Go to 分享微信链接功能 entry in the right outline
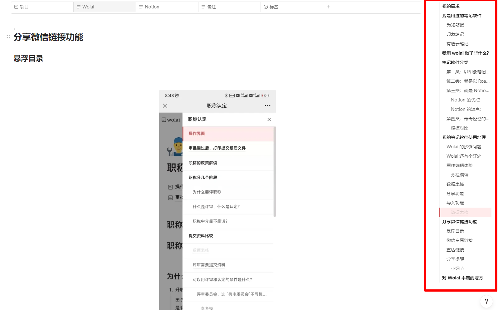The image size is (498, 310). (459, 222)
